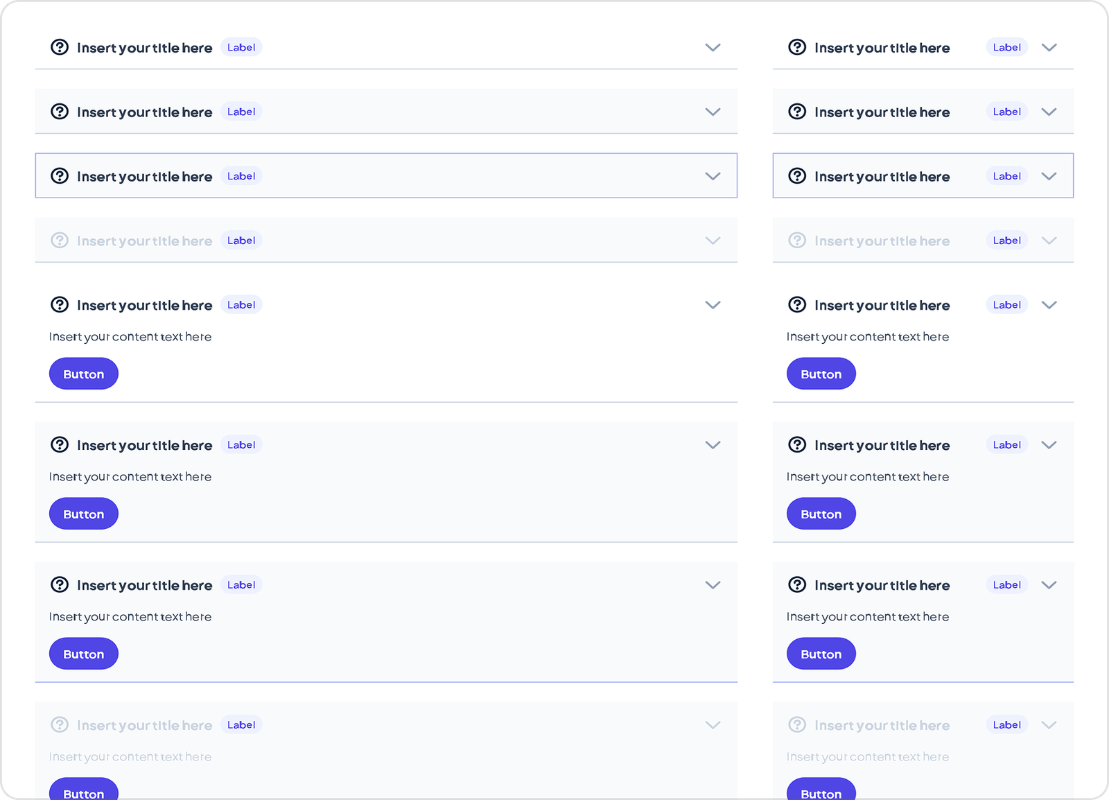Viewport: 1109px width, 800px height.
Task: Click Label badge in wide column's white expanded row
Action: 241,305
